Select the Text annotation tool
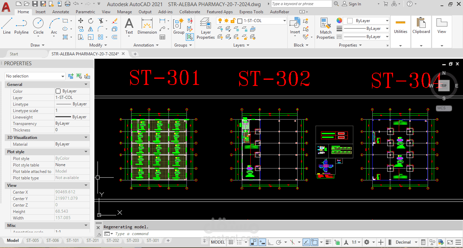 tap(129, 26)
